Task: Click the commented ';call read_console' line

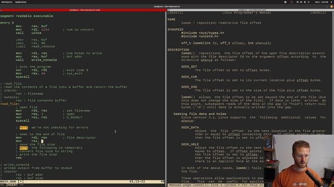Action: tap(35, 46)
